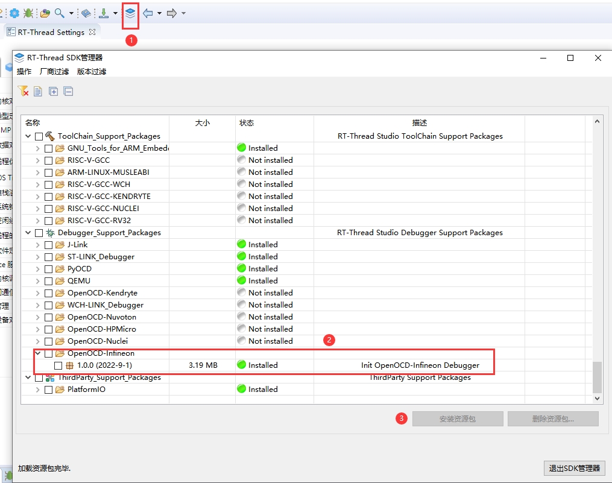Collapse the Debugger_Support_Packages group
Viewport: 612px width, 483px height.
(x=28, y=233)
